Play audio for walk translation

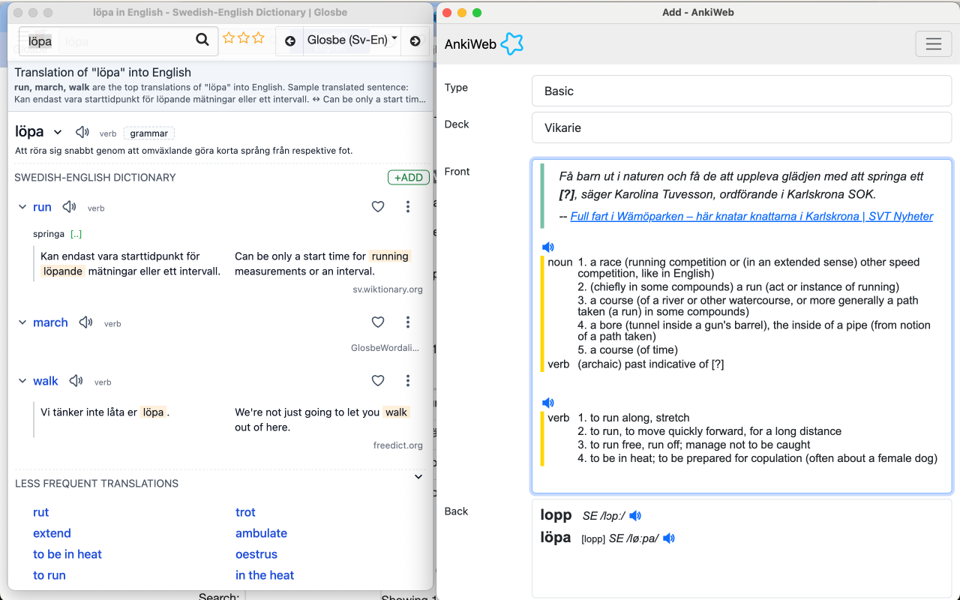pyautogui.click(x=76, y=381)
